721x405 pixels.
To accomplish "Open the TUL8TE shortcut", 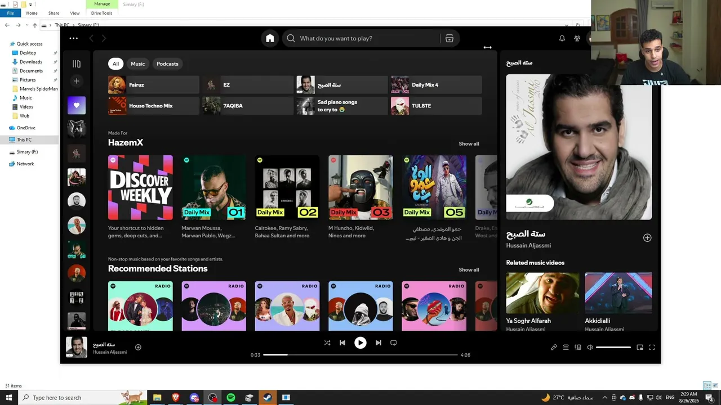I will coord(437,106).
